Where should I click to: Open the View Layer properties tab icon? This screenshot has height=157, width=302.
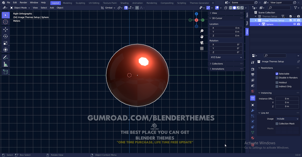point(253,80)
